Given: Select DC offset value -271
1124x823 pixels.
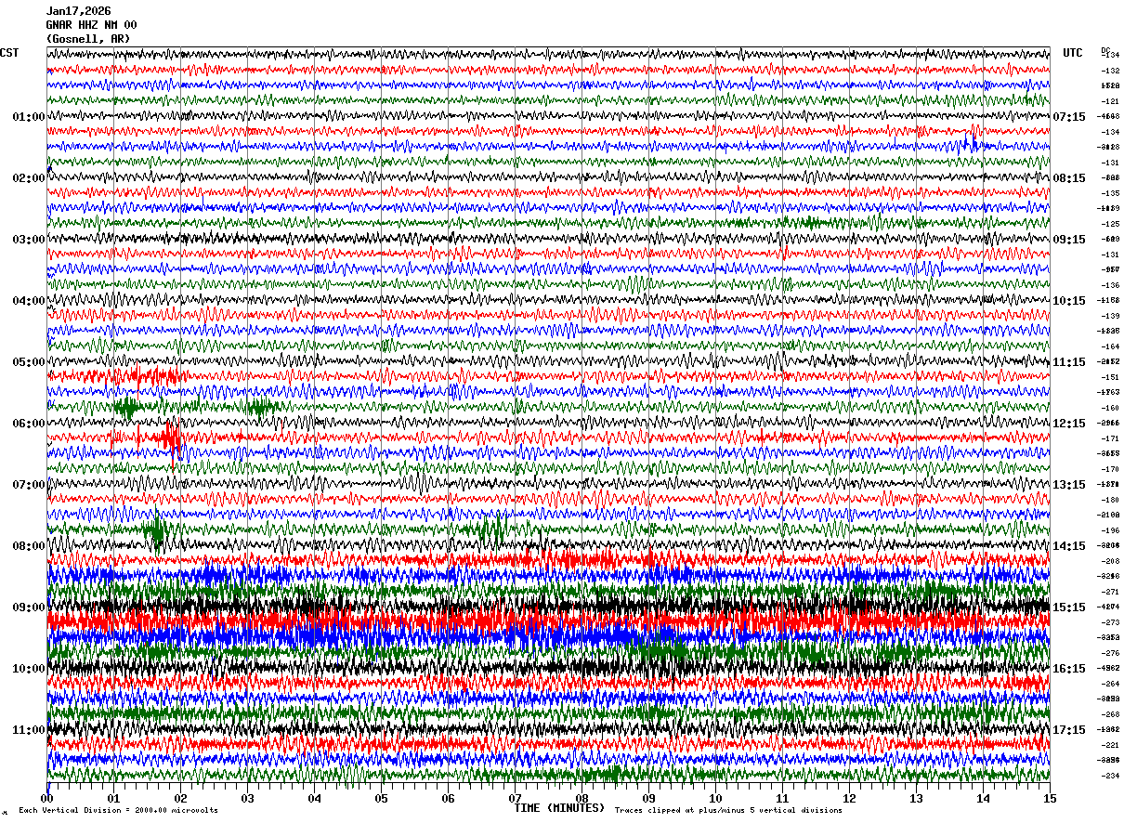Looking at the screenshot, I should click(1110, 592).
